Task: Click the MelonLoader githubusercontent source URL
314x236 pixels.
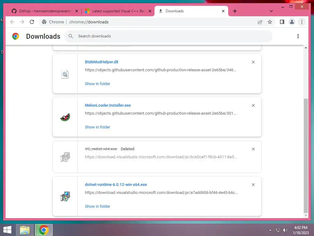Action: click(160, 113)
